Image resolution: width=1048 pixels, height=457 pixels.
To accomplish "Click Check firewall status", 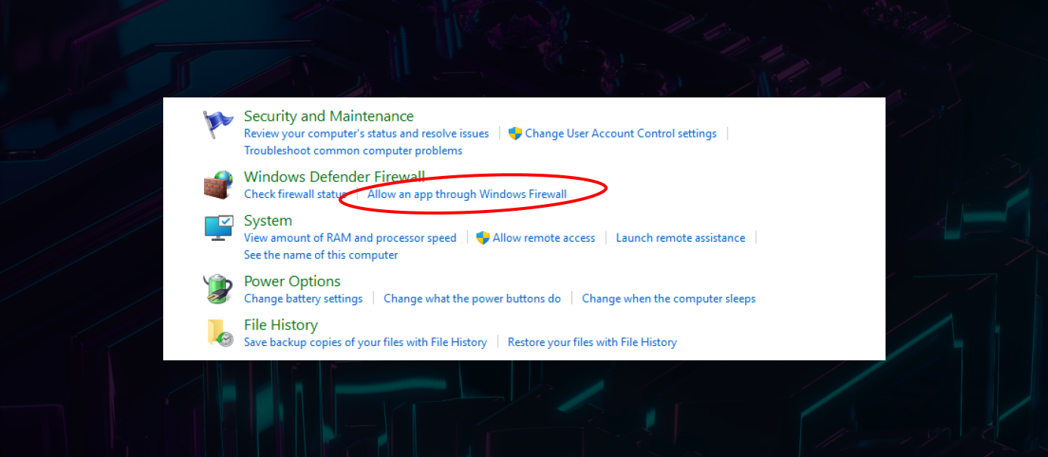I will 295,194.
